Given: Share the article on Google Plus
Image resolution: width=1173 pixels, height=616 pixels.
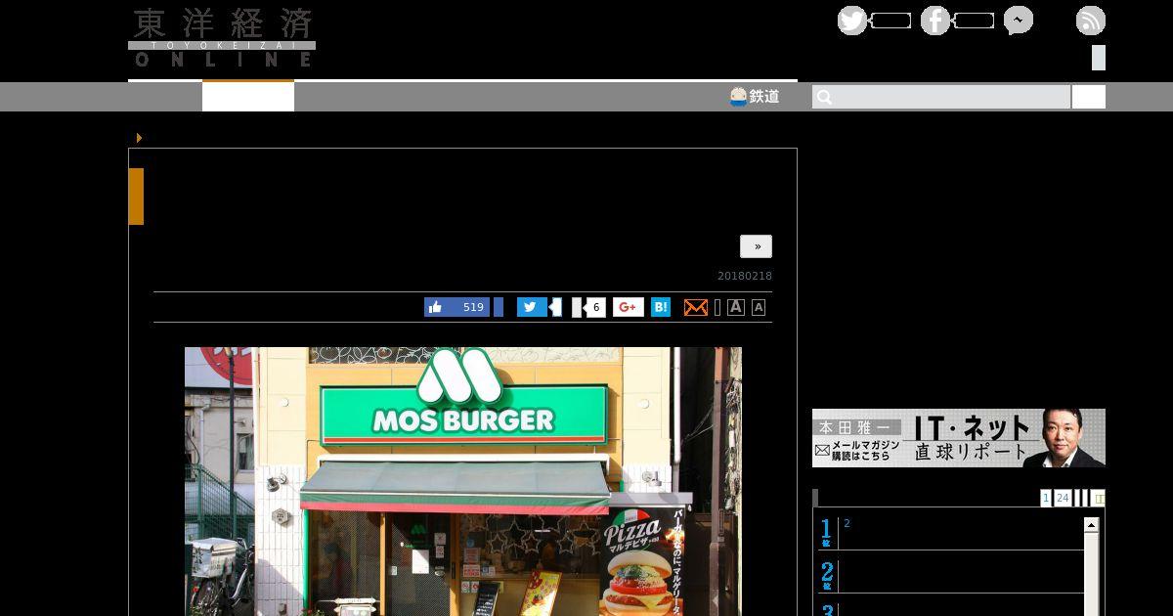Looking at the screenshot, I should [629, 307].
